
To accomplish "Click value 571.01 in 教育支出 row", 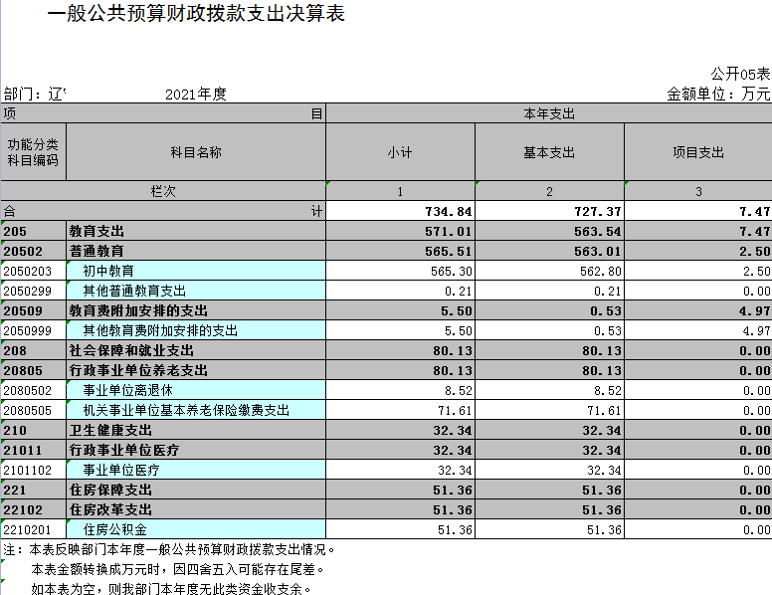I will (400, 231).
